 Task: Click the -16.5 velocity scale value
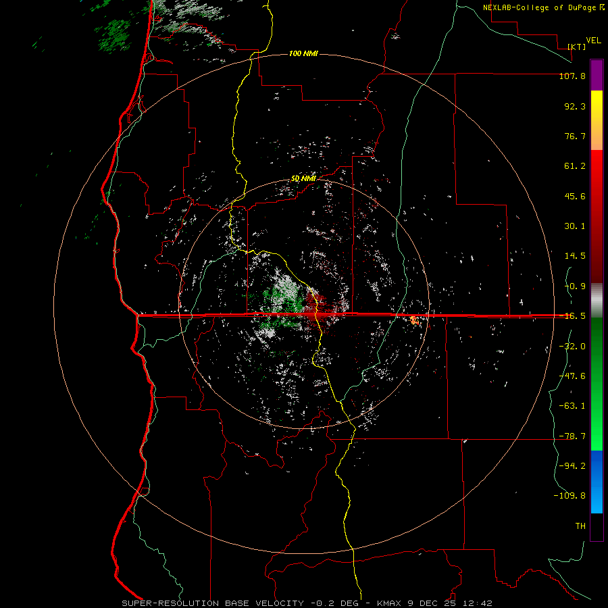click(572, 316)
